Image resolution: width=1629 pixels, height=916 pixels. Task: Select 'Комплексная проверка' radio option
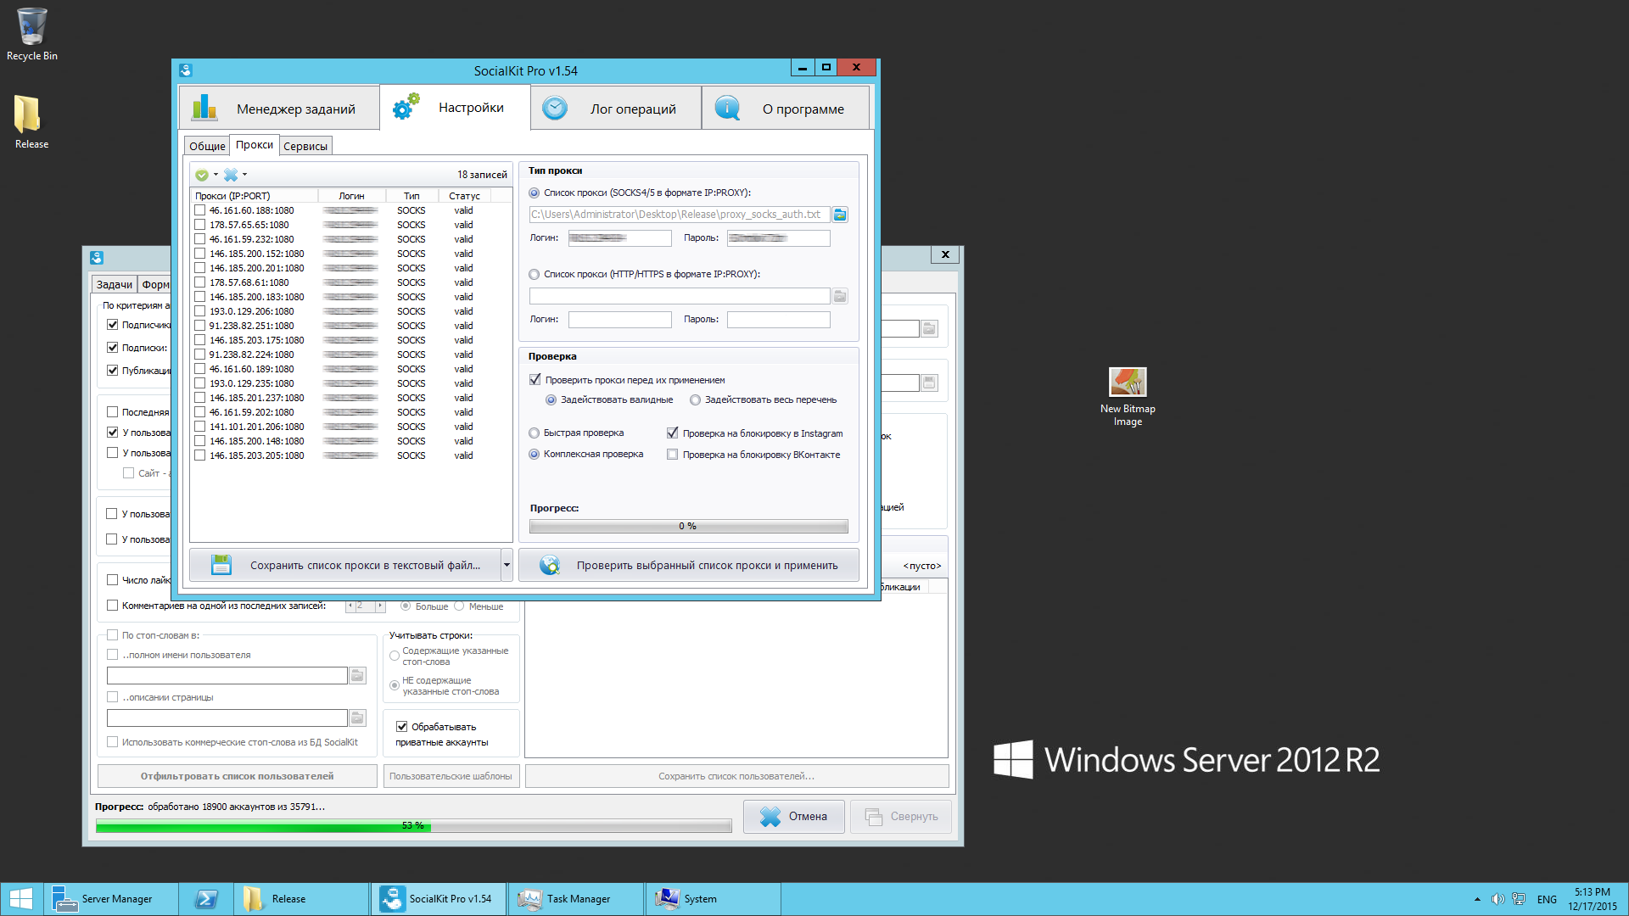[x=535, y=454]
